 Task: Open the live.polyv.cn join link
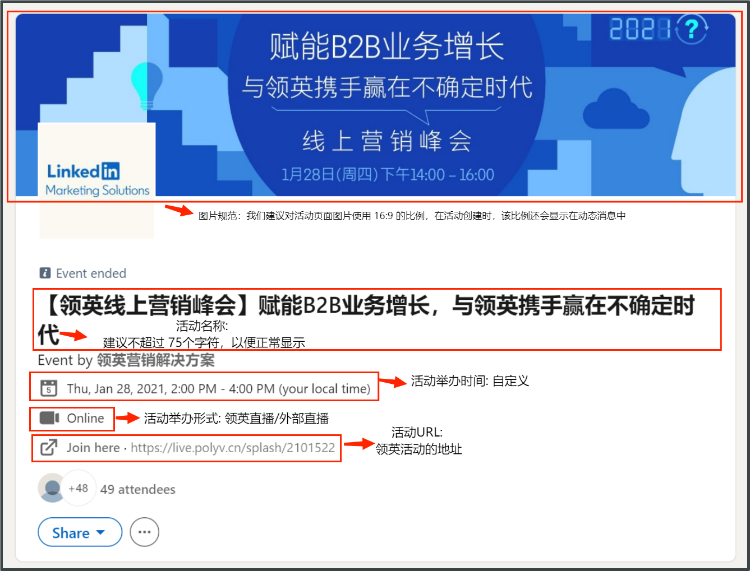(x=233, y=448)
